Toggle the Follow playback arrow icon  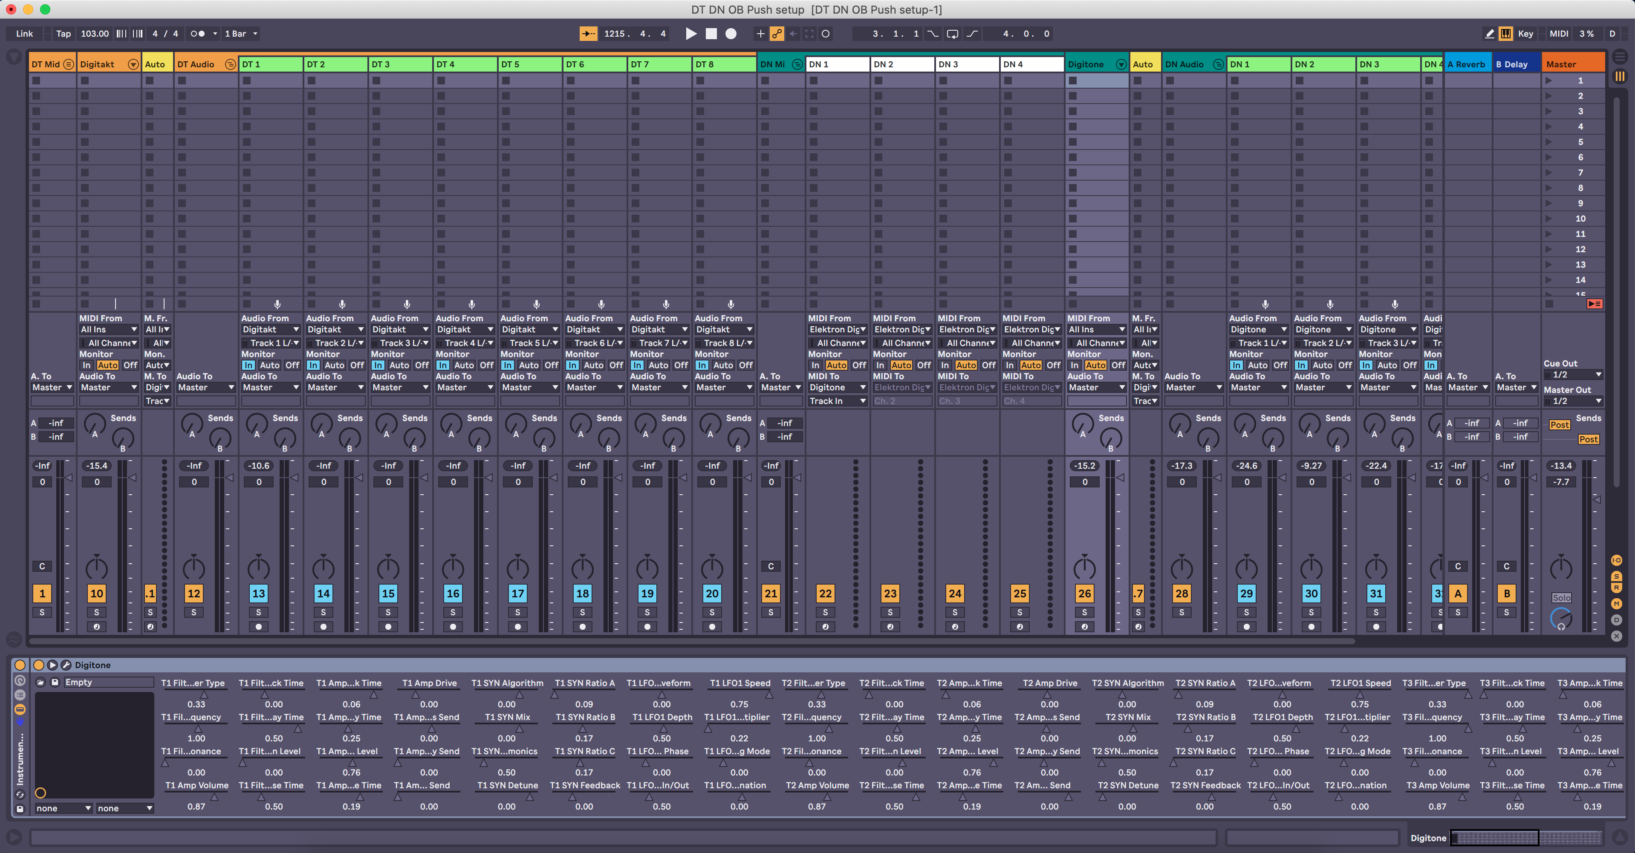pyautogui.click(x=588, y=34)
